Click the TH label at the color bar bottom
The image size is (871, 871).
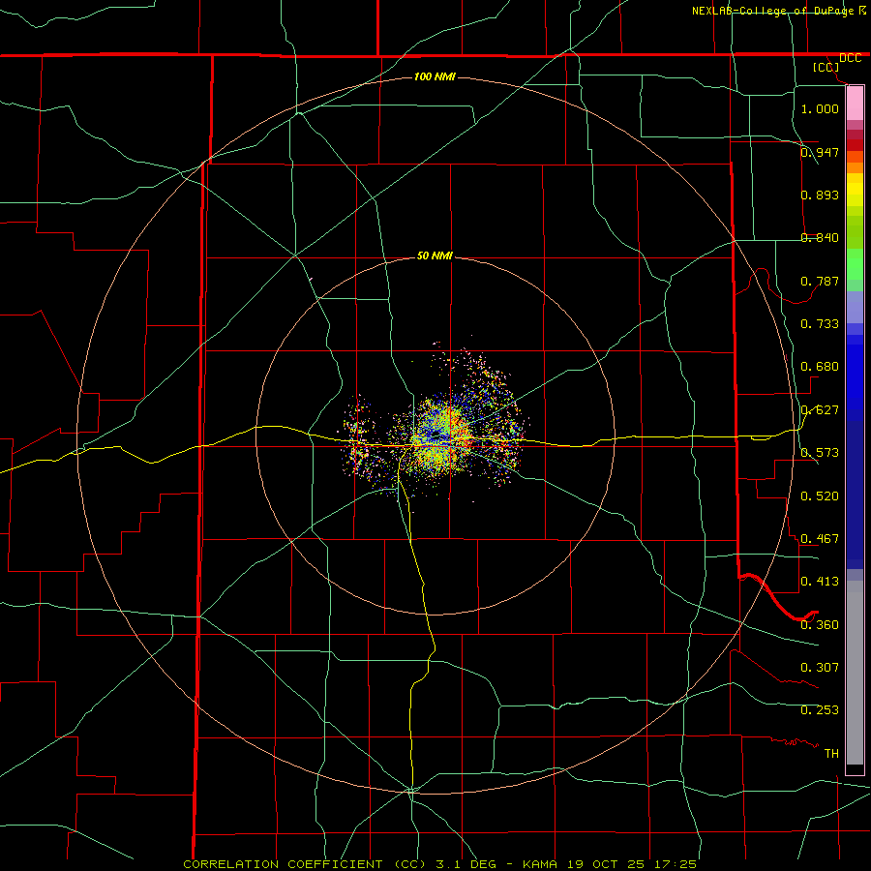click(x=831, y=753)
